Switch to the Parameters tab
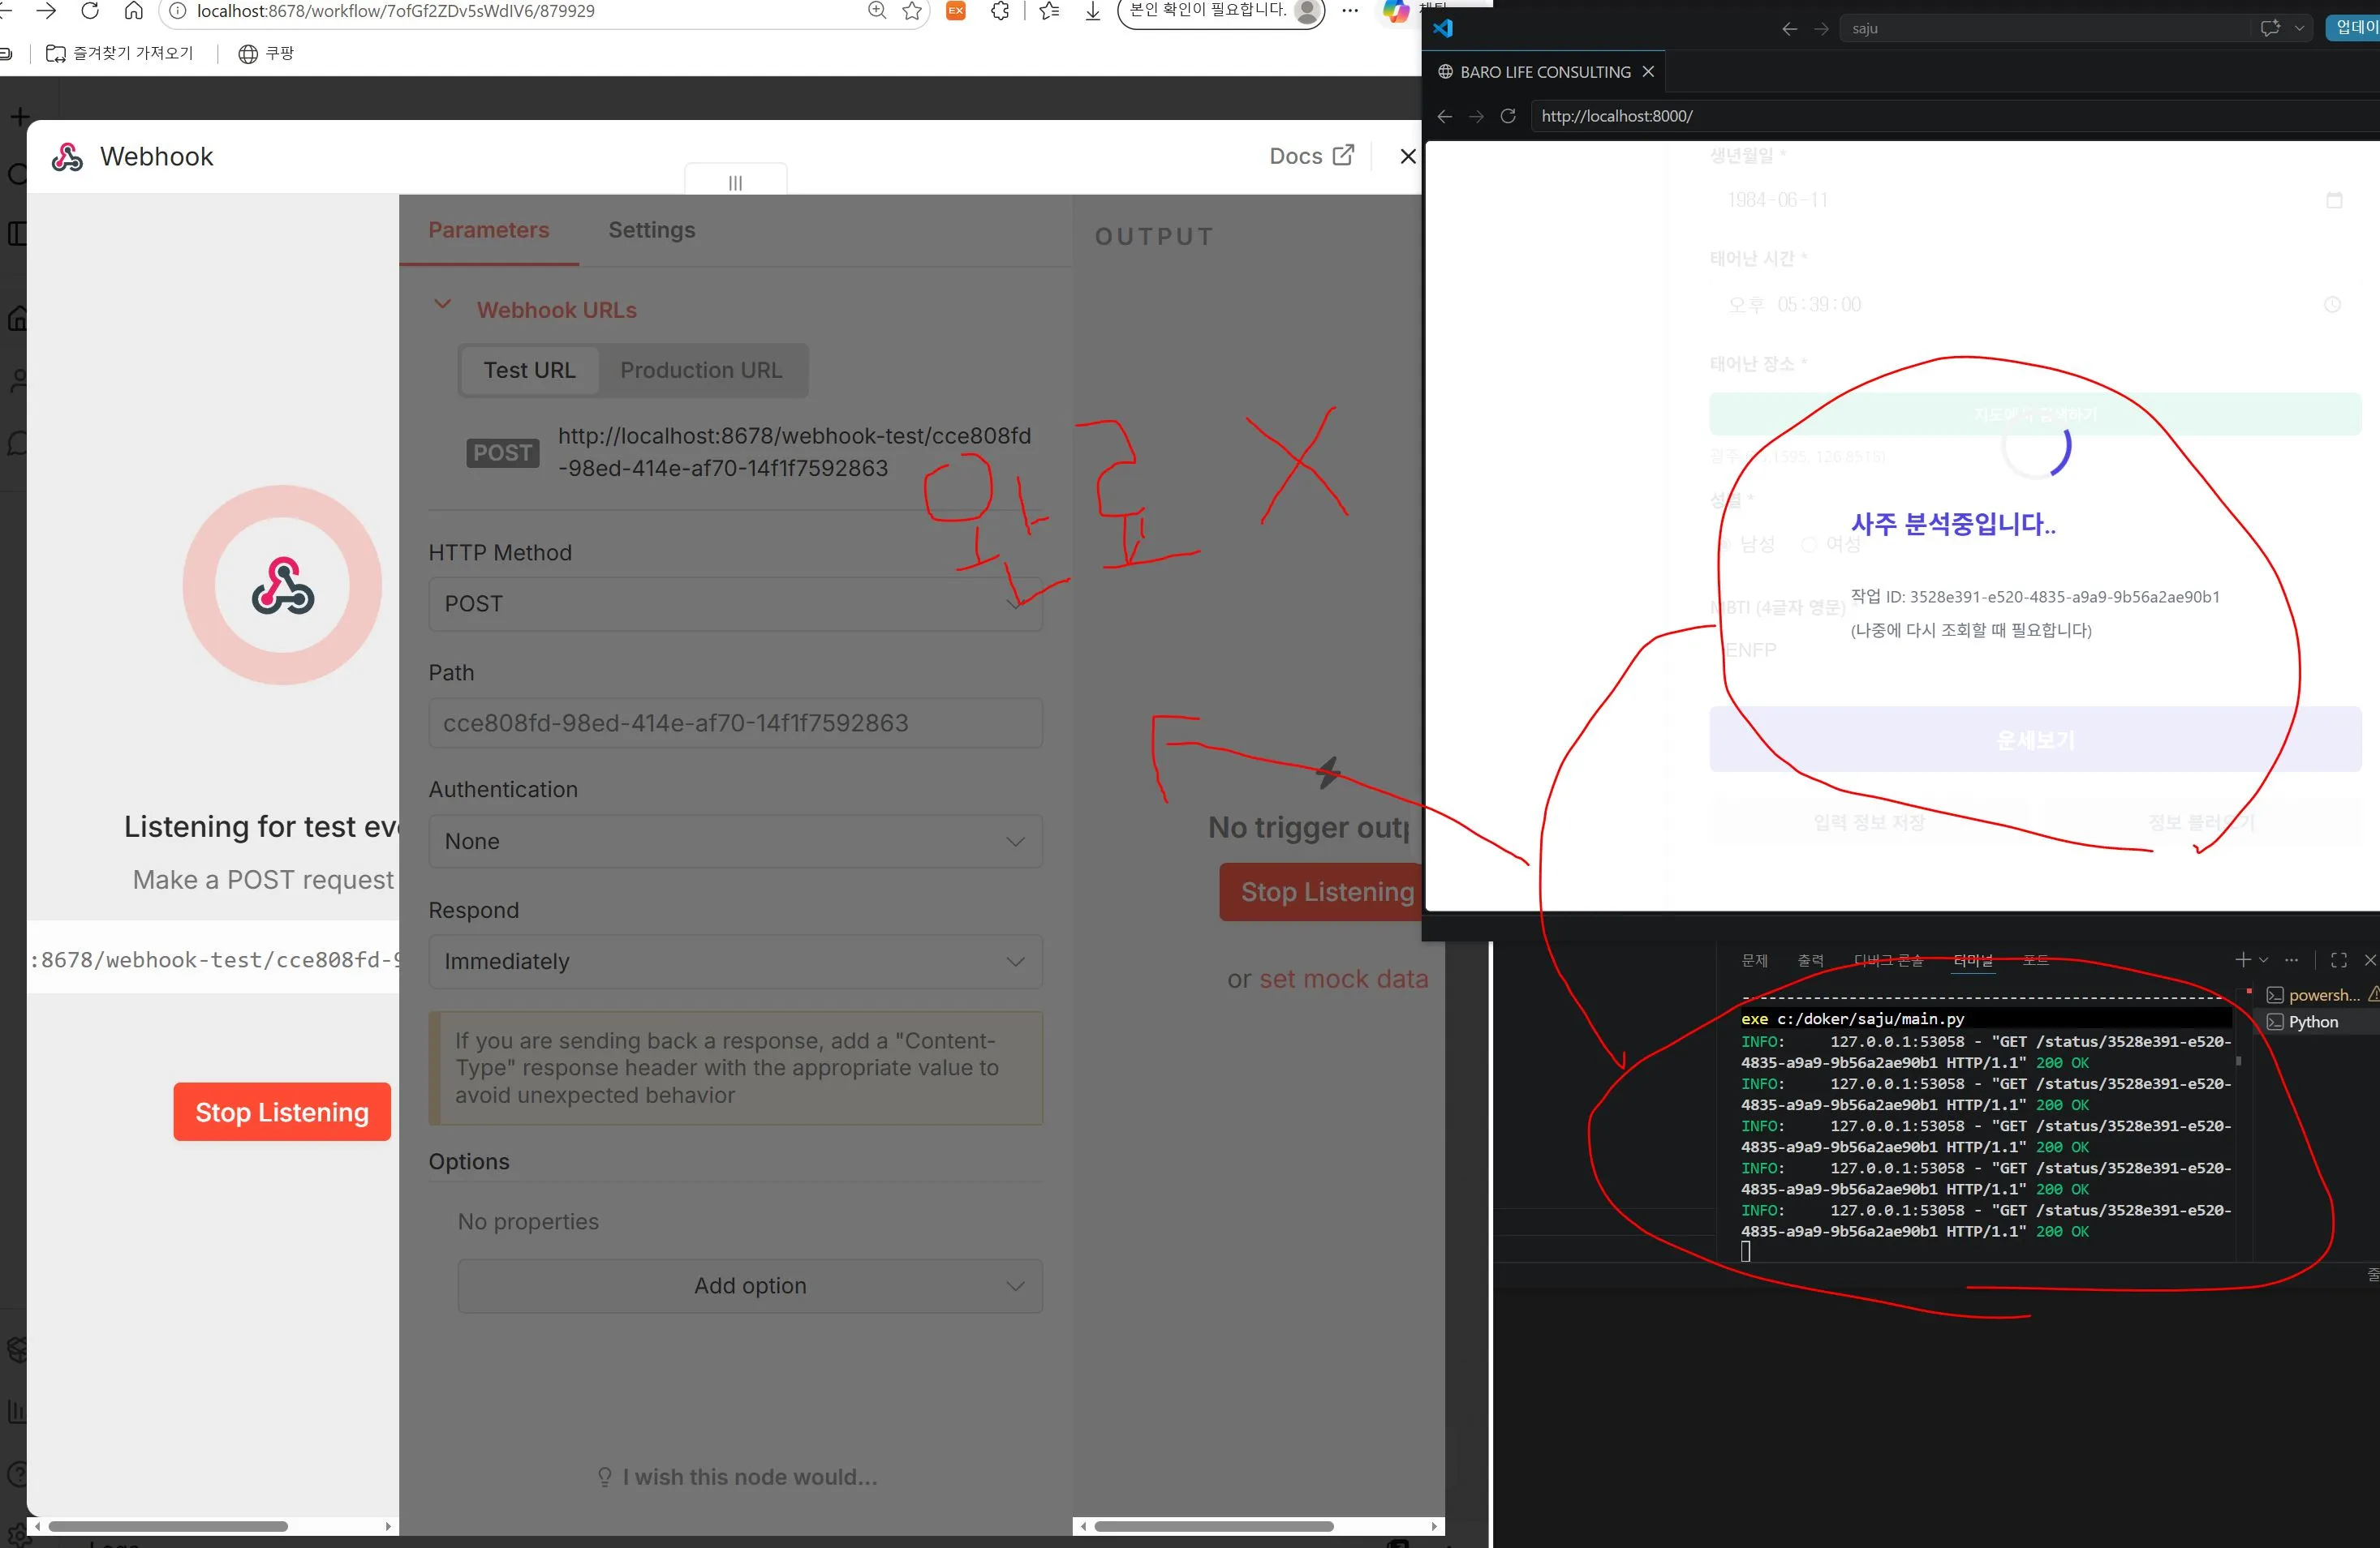The width and height of the screenshot is (2380, 1548). [488, 229]
